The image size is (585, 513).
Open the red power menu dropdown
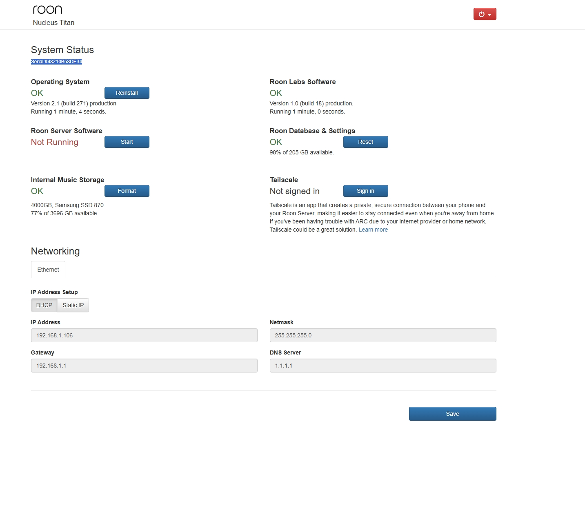[x=485, y=14]
